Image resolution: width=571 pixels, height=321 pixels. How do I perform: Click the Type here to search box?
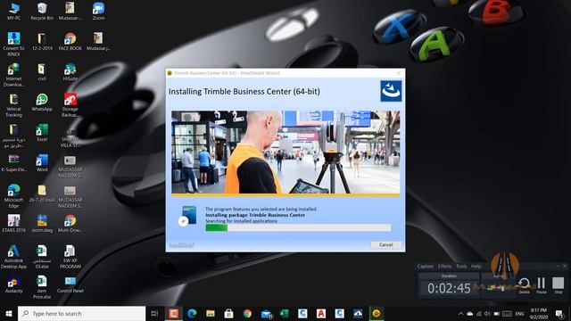[81, 313]
